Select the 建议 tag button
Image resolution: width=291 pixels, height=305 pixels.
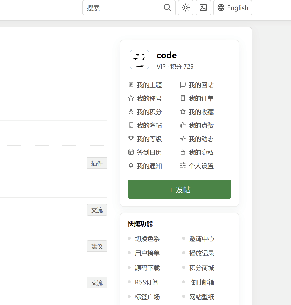(x=97, y=246)
